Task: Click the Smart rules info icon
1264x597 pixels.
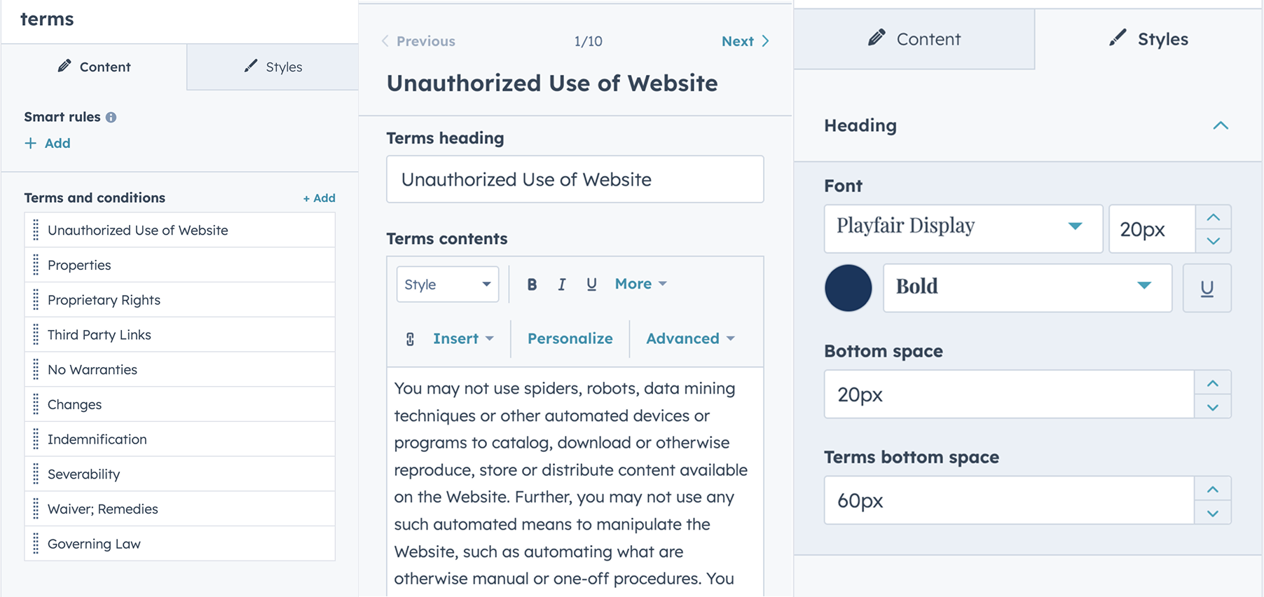Action: 111,118
